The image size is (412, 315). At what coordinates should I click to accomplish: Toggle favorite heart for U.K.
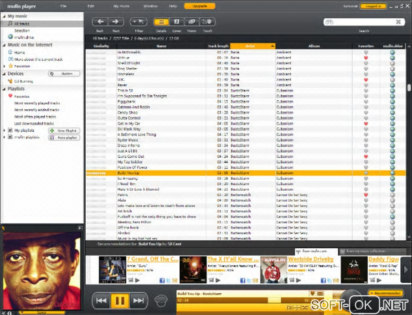[x=366, y=80]
